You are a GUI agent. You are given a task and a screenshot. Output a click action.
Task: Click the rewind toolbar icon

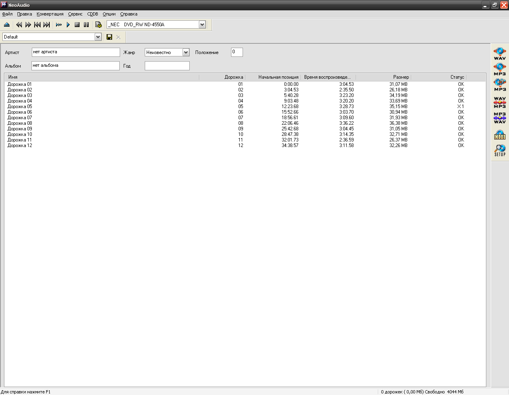(19, 25)
